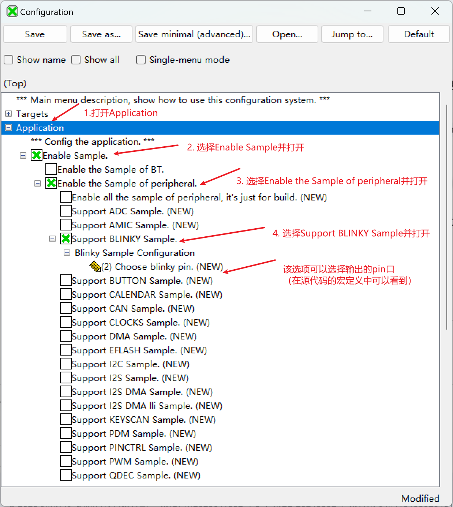
Task: Click green X icon for Enable Sample of peripheral
Action: pos(51,183)
